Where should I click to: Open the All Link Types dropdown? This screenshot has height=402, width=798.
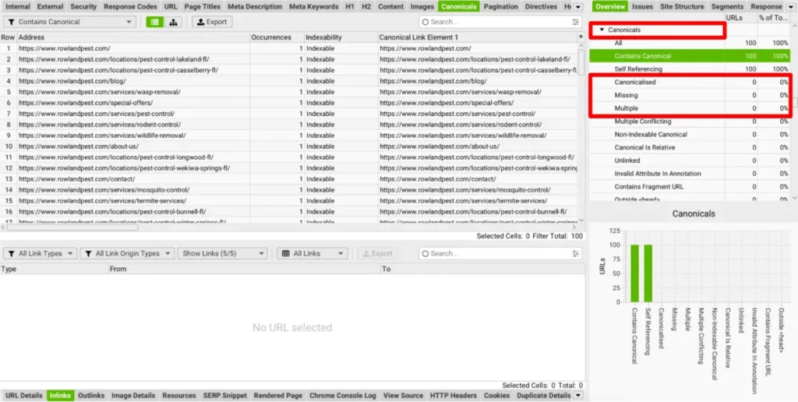(x=40, y=253)
